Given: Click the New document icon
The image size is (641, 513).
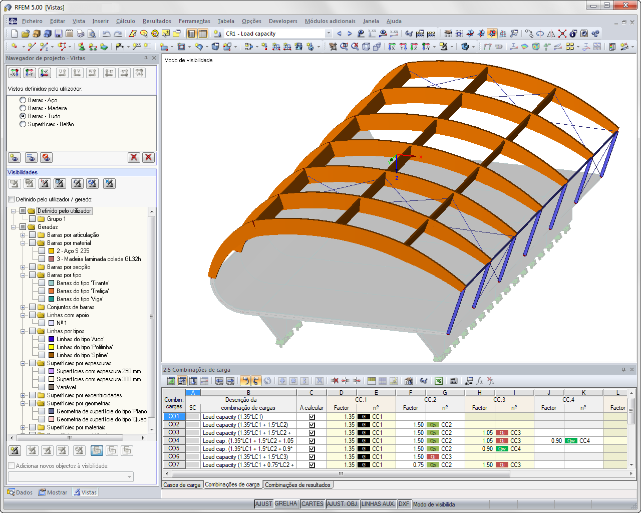Looking at the screenshot, I should pyautogui.click(x=15, y=34).
